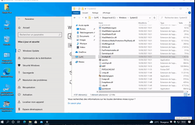Screen dimensions: 195x125
Task: Click the En savoir plus link
Action: point(74,103)
